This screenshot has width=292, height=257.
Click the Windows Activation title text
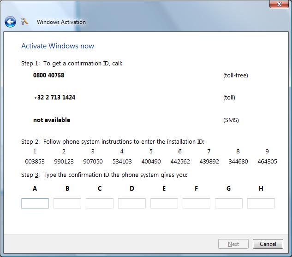tap(61, 22)
